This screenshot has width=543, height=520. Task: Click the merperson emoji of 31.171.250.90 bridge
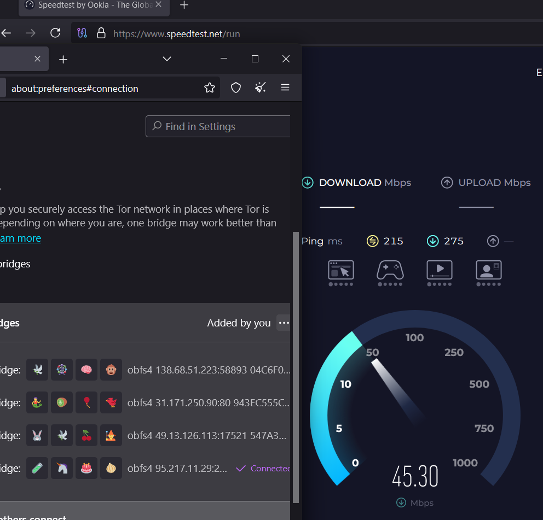pyautogui.click(x=37, y=402)
